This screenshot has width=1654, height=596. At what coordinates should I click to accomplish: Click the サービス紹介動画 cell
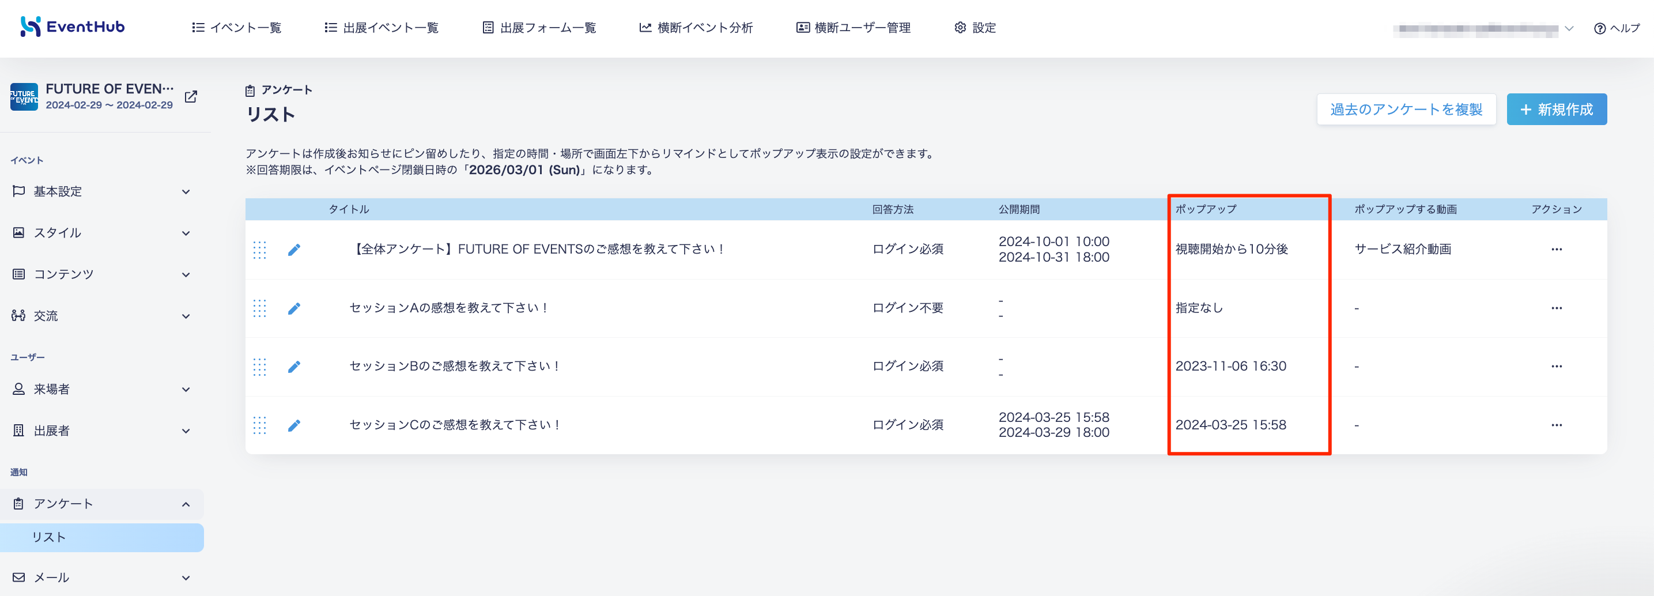tap(1403, 249)
